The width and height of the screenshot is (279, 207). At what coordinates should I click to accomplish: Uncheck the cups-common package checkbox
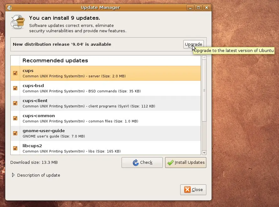coord(15,118)
